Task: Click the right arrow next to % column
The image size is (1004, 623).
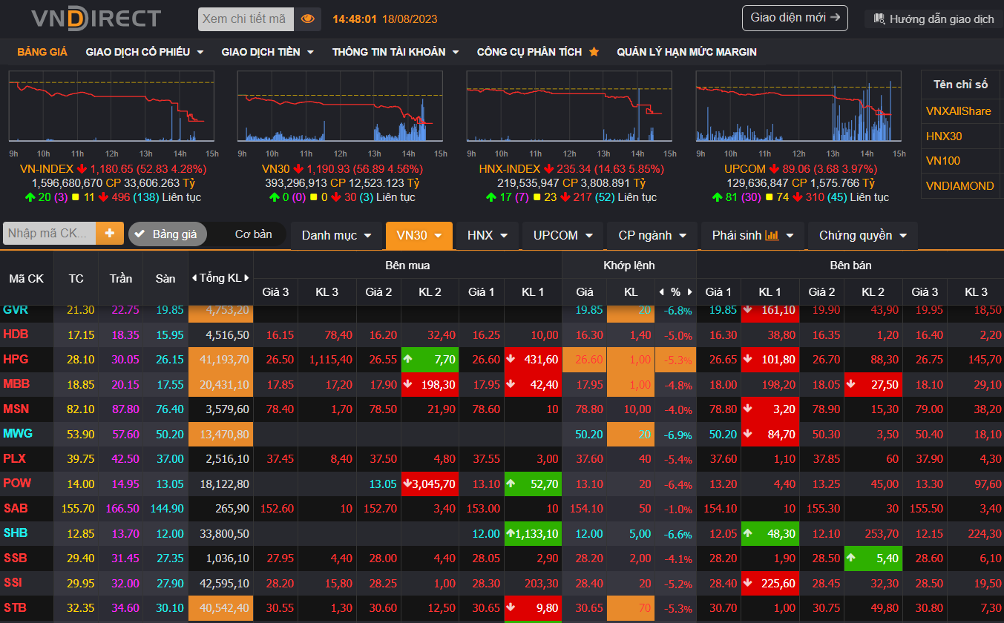Action: (689, 292)
